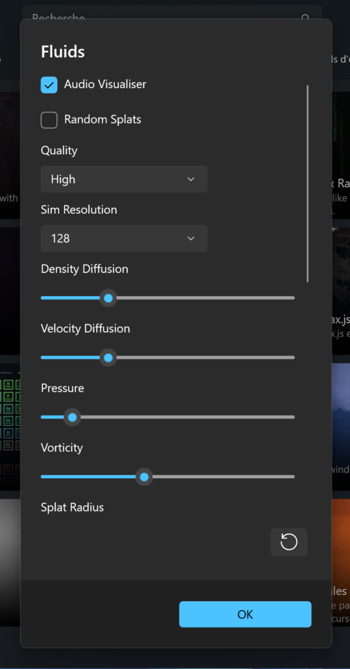Image resolution: width=350 pixels, height=669 pixels.
Task: Uncheck the Audio Visualiser checkbox
Action: (x=49, y=84)
